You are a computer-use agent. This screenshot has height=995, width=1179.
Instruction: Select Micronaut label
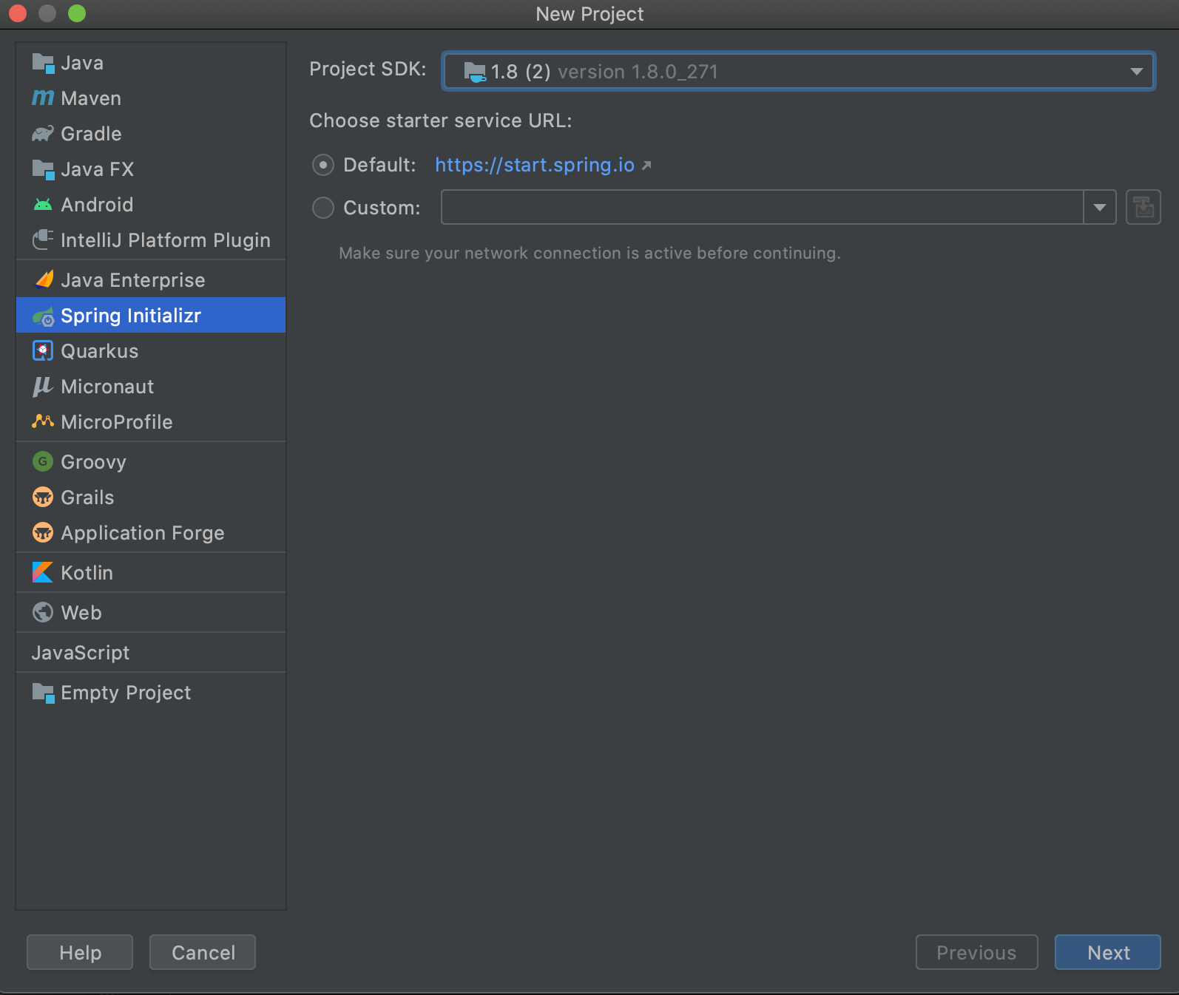(x=107, y=387)
